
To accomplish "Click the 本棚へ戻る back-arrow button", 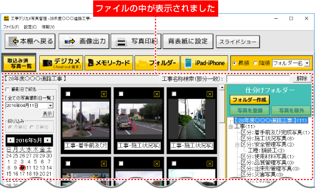I will (x=30, y=41).
